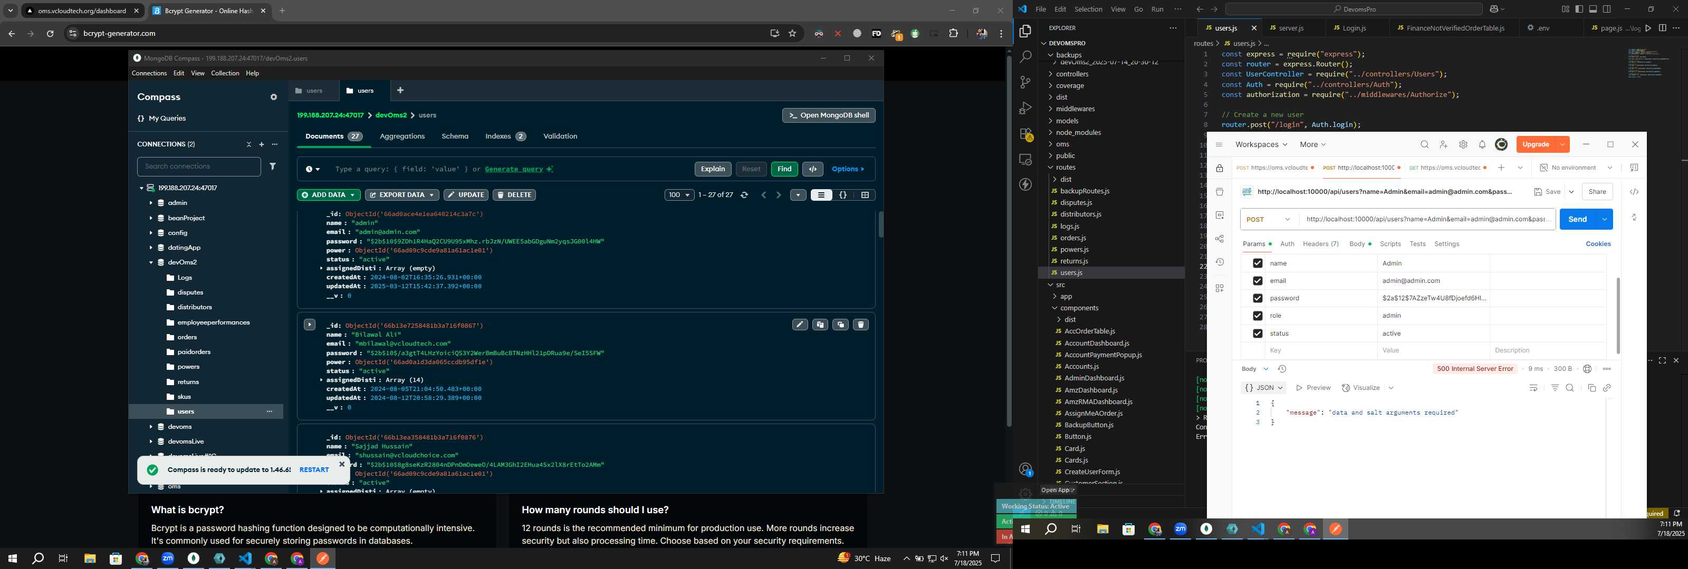Open Selection menu in VS Code
Image resolution: width=1688 pixels, height=569 pixels.
(1088, 9)
